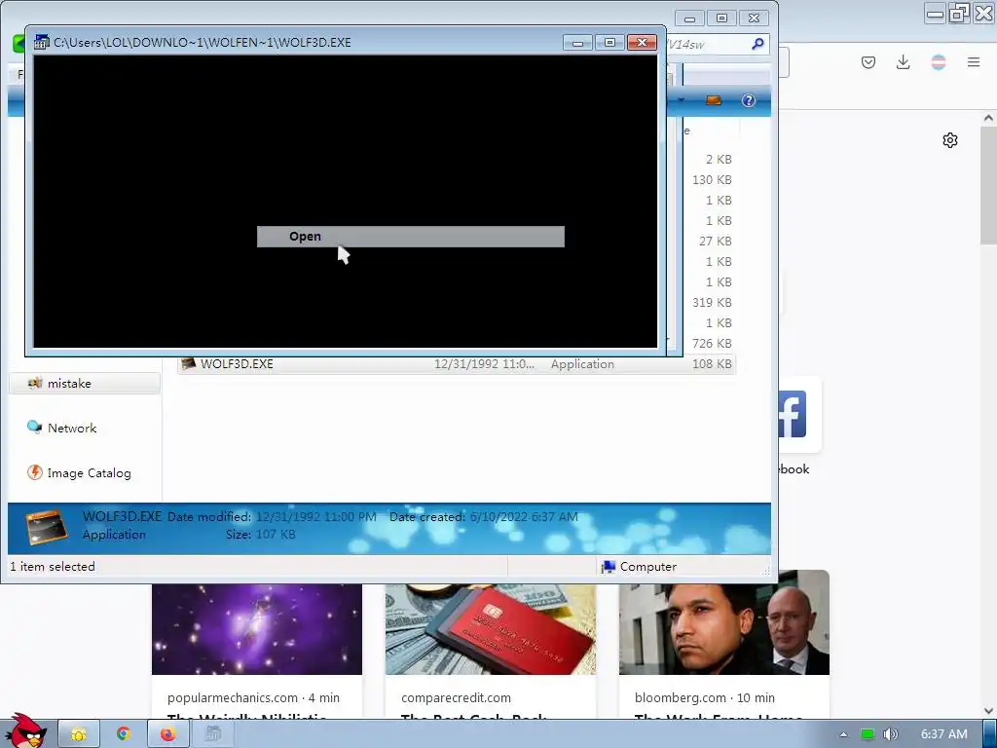The height and width of the screenshot is (748, 997).
Task: Click the bloomberg.com source label
Action: pos(679,697)
